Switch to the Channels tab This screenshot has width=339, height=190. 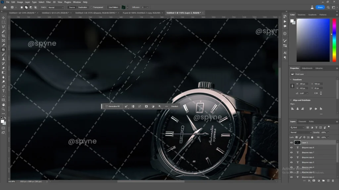coord(302,121)
